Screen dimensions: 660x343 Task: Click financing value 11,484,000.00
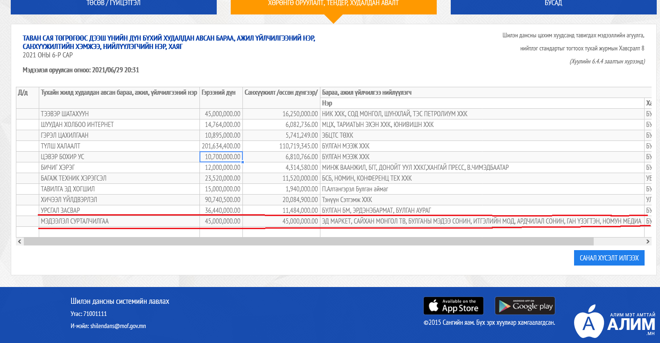point(282,210)
